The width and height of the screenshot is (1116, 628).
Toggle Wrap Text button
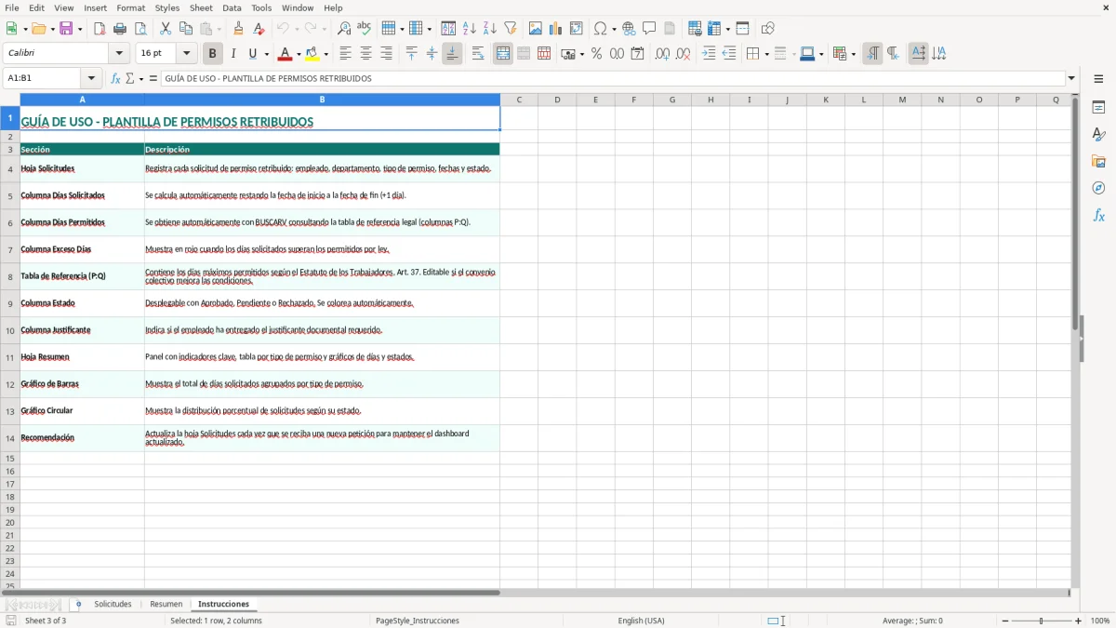(x=478, y=54)
